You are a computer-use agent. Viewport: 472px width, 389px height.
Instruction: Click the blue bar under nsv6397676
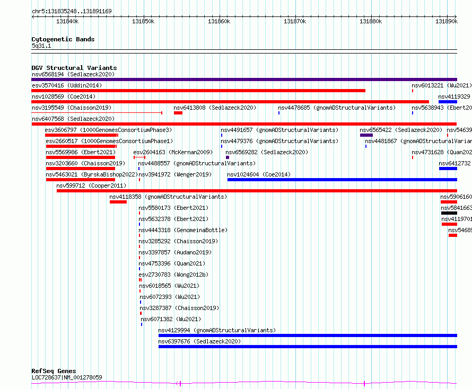(308, 347)
